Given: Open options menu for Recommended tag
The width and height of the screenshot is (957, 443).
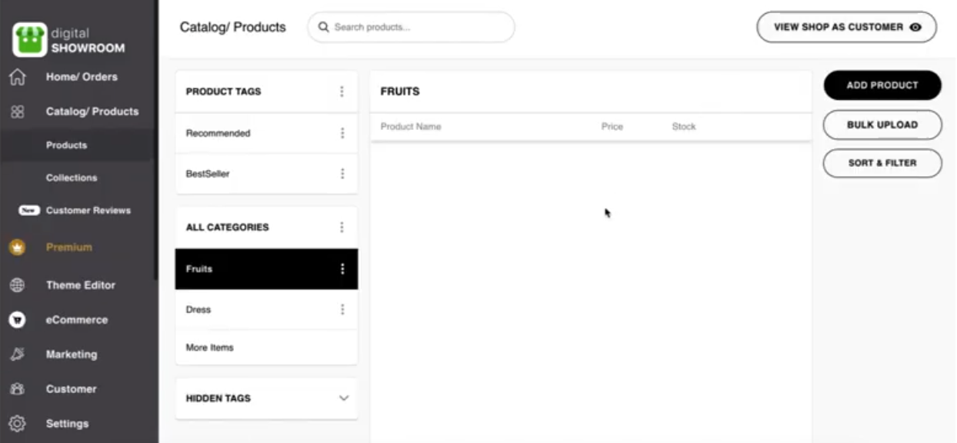Looking at the screenshot, I should pos(342,133).
